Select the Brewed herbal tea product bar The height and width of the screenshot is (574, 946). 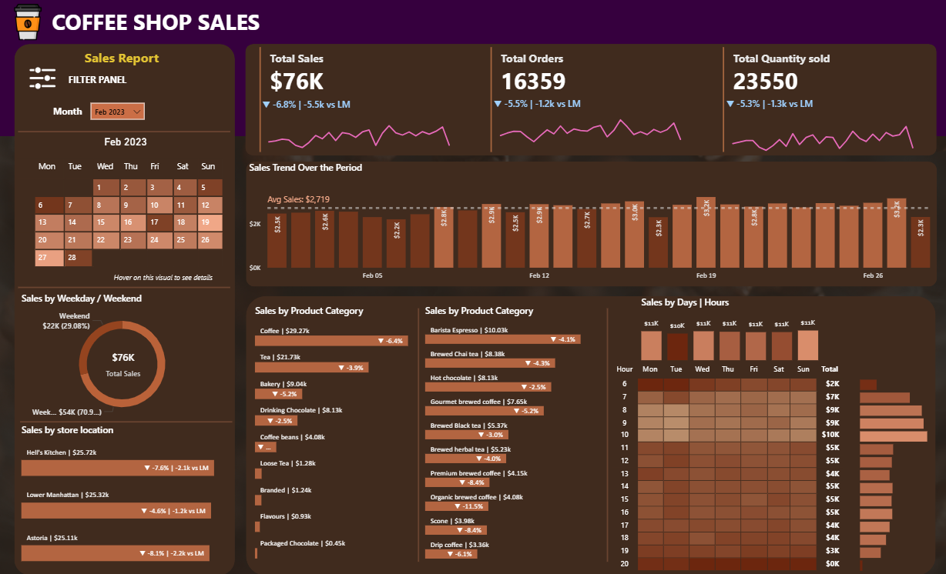tap(466, 459)
